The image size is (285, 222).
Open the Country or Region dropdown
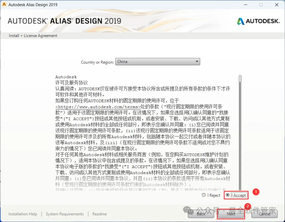158,62
